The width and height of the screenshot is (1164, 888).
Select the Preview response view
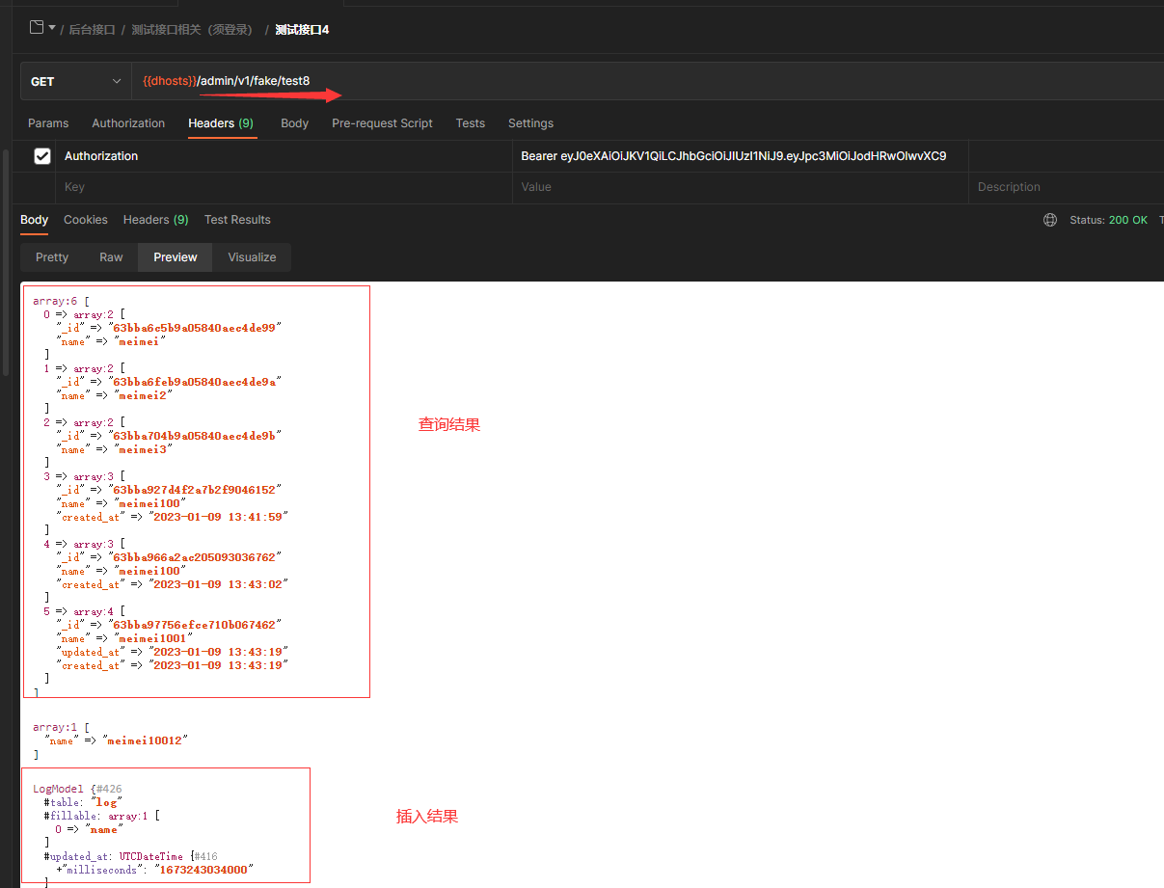[x=176, y=257]
